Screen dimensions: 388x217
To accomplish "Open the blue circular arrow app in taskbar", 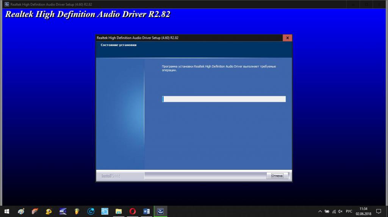I will pyautogui.click(x=91, y=211).
